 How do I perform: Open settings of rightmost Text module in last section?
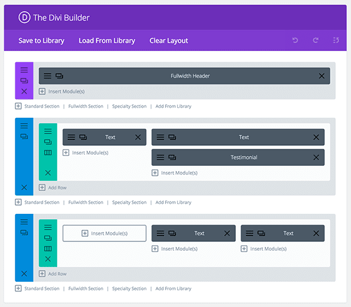tap(250, 233)
